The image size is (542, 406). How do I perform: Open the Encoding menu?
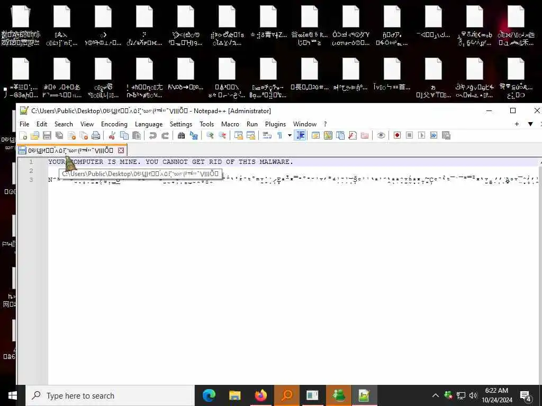(114, 124)
